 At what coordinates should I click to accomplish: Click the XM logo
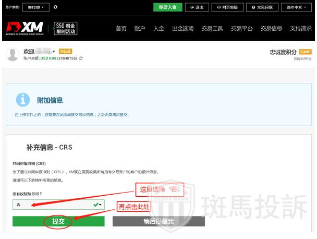point(26,28)
